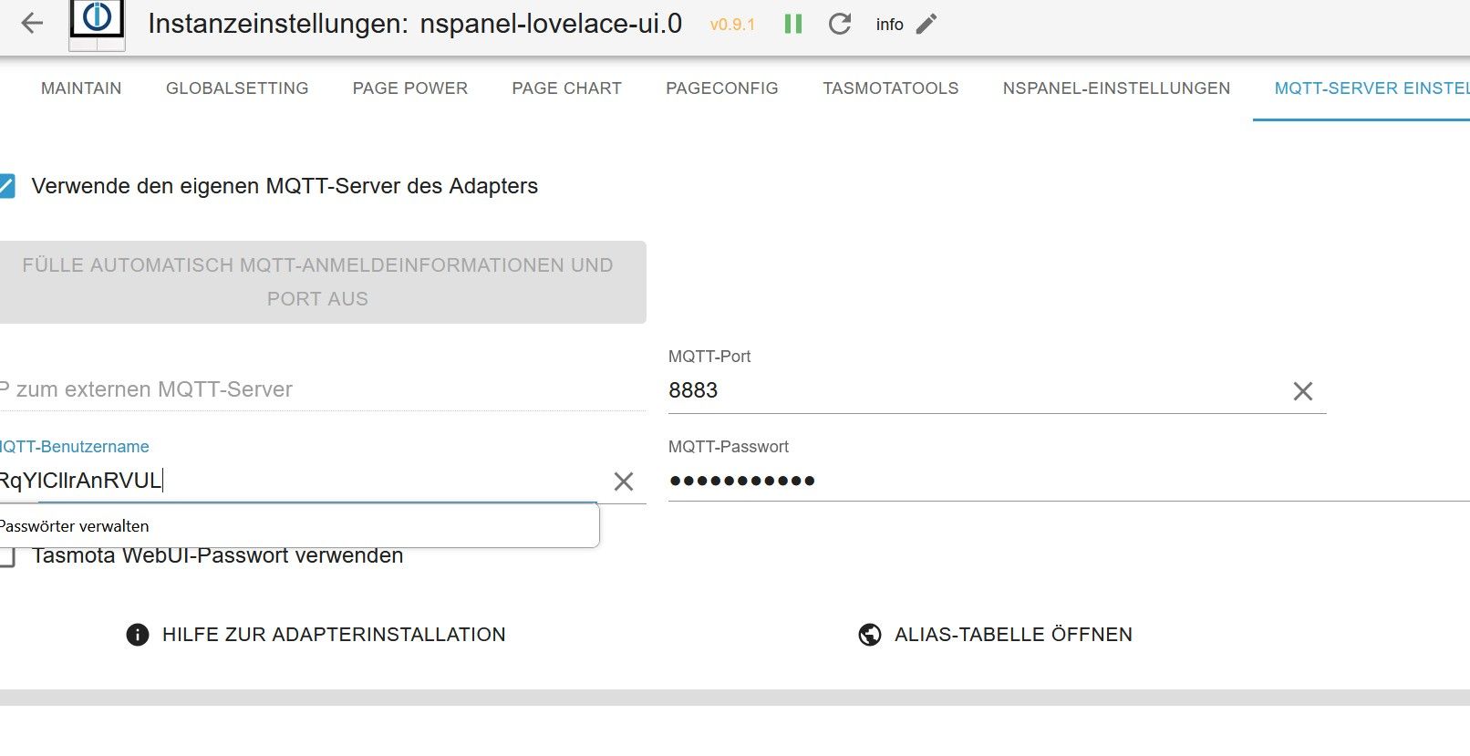This screenshot has width=1470, height=756.
Task: Switch to the MAINTAIN tab
Action: tap(81, 88)
